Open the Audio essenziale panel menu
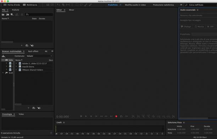 [197, 10]
